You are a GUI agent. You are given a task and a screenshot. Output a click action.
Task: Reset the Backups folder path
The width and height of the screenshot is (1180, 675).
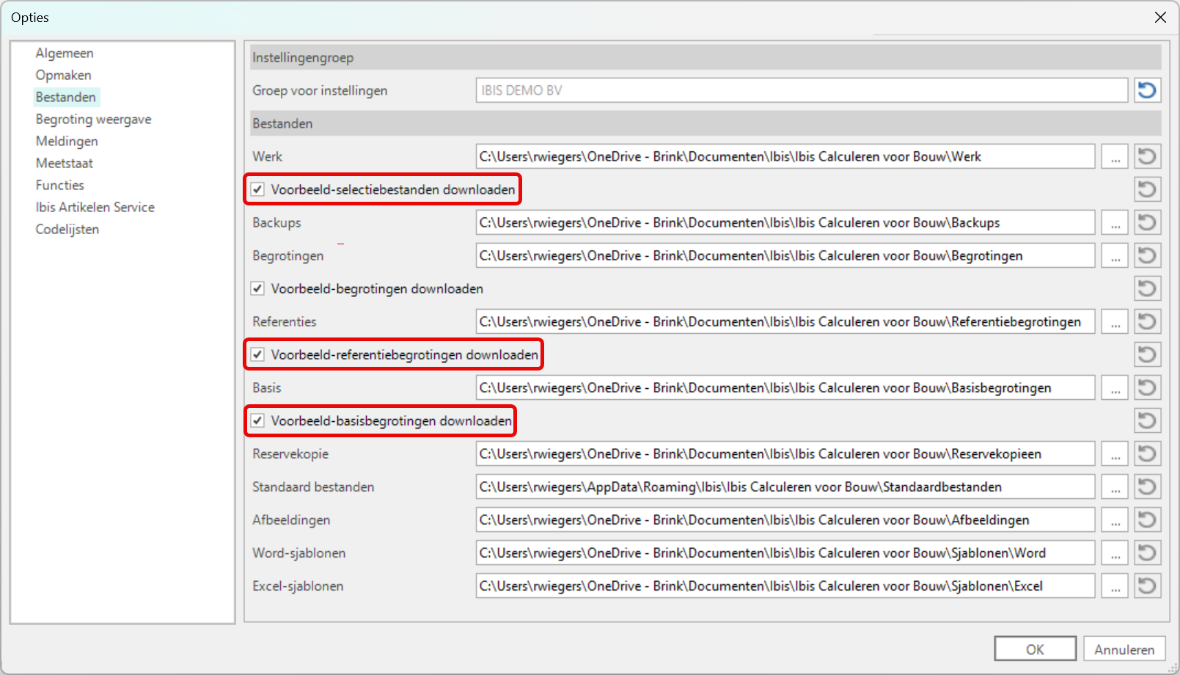(x=1147, y=222)
